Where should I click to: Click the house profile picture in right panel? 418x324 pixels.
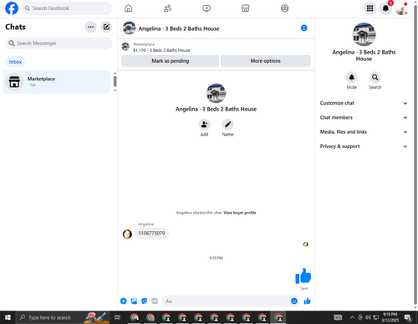tap(364, 34)
